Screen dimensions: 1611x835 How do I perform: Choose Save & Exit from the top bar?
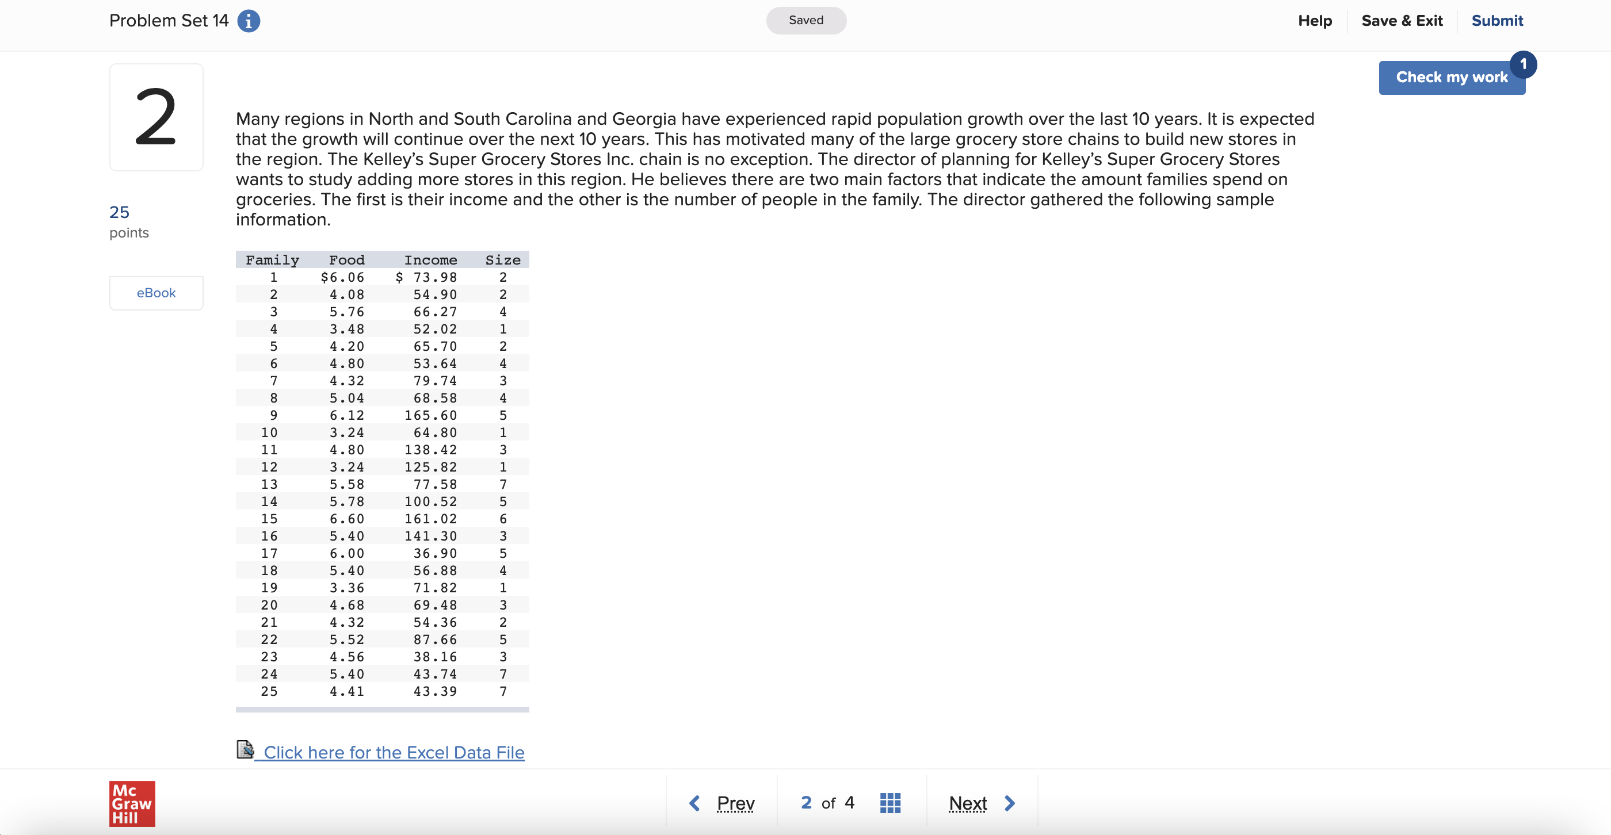pyautogui.click(x=1402, y=21)
